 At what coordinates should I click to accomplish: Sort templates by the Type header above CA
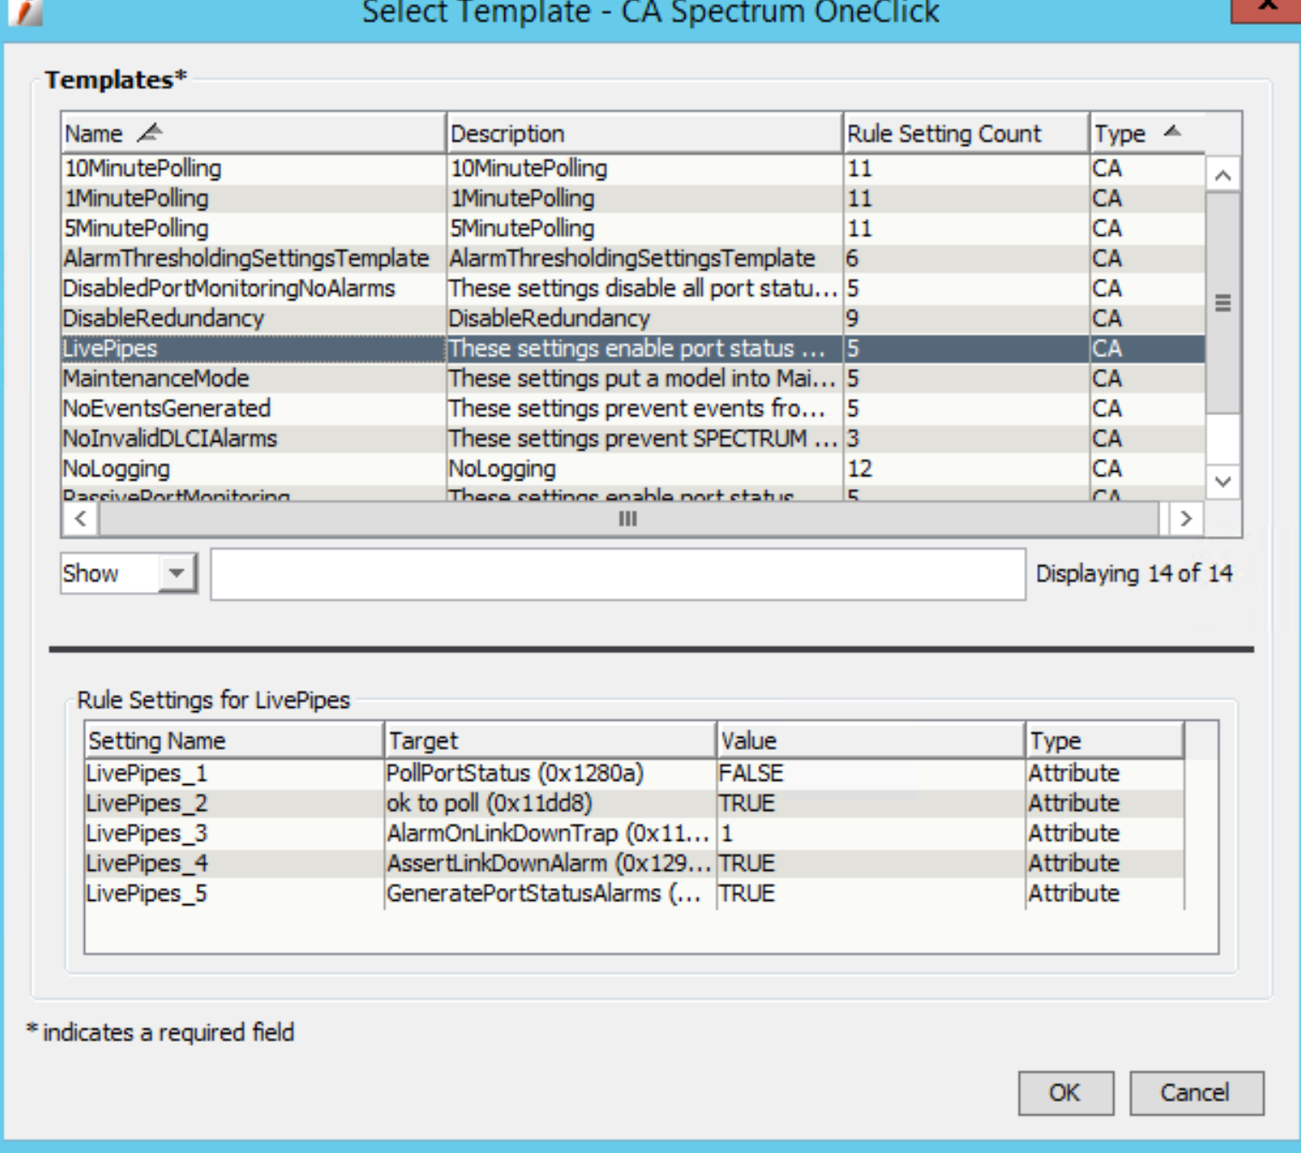tap(1147, 134)
